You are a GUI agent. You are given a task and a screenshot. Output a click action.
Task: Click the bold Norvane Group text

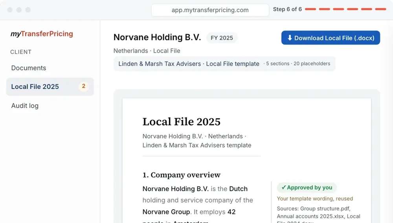tap(166, 212)
